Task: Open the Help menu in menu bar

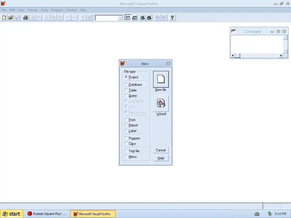Action: tap(83, 10)
